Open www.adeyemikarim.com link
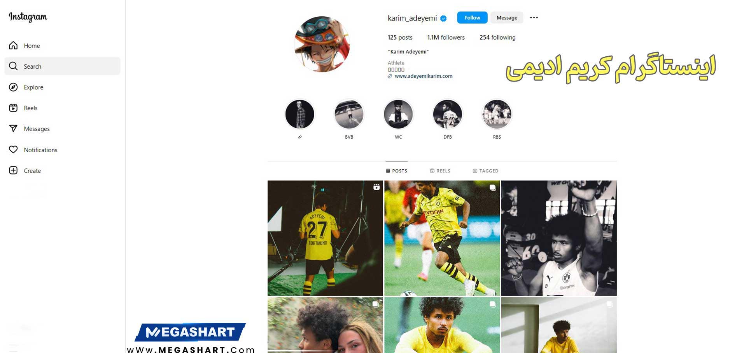Screen dimensions: 737x353 [x=423, y=76]
